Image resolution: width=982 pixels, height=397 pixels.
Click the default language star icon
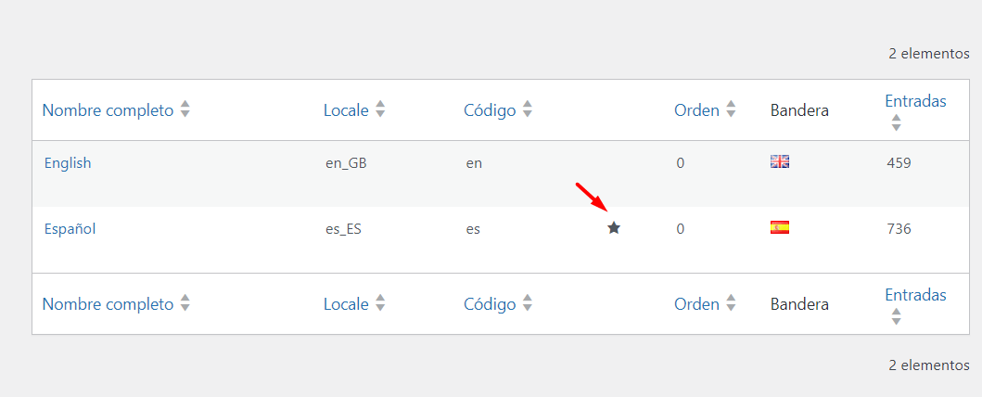click(614, 228)
